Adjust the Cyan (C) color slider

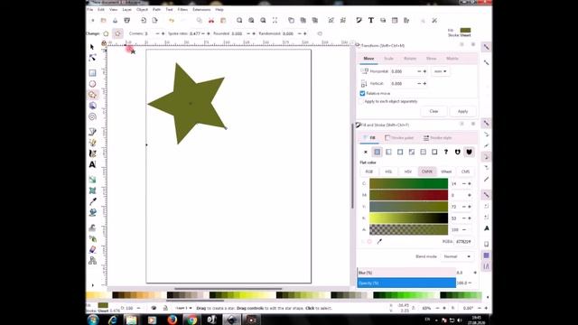pyautogui.click(x=408, y=183)
